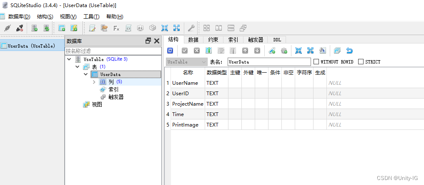Click the refresh structure icon
424x185 pixels.
coord(170,51)
